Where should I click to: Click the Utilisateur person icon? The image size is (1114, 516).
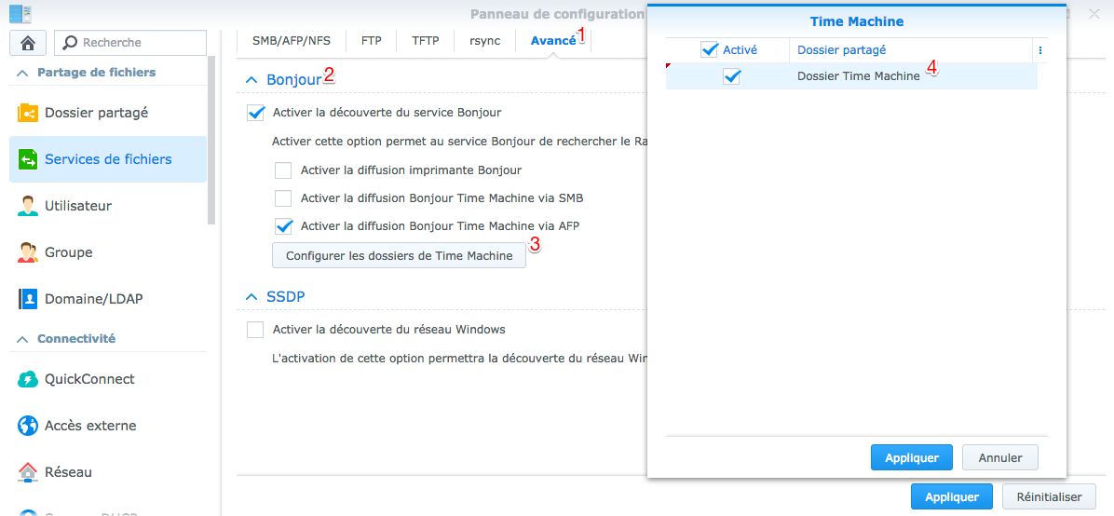[28, 206]
